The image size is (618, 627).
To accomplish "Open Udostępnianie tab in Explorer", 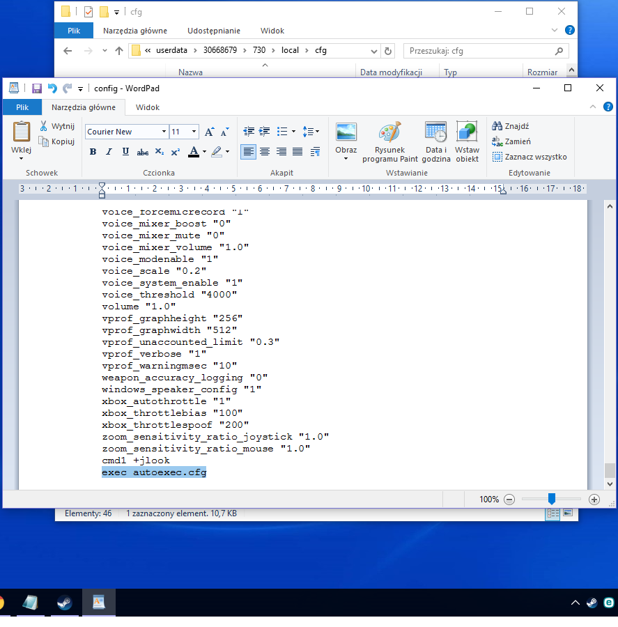I will click(x=214, y=31).
